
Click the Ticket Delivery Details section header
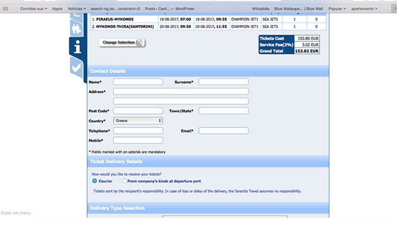click(x=208, y=161)
